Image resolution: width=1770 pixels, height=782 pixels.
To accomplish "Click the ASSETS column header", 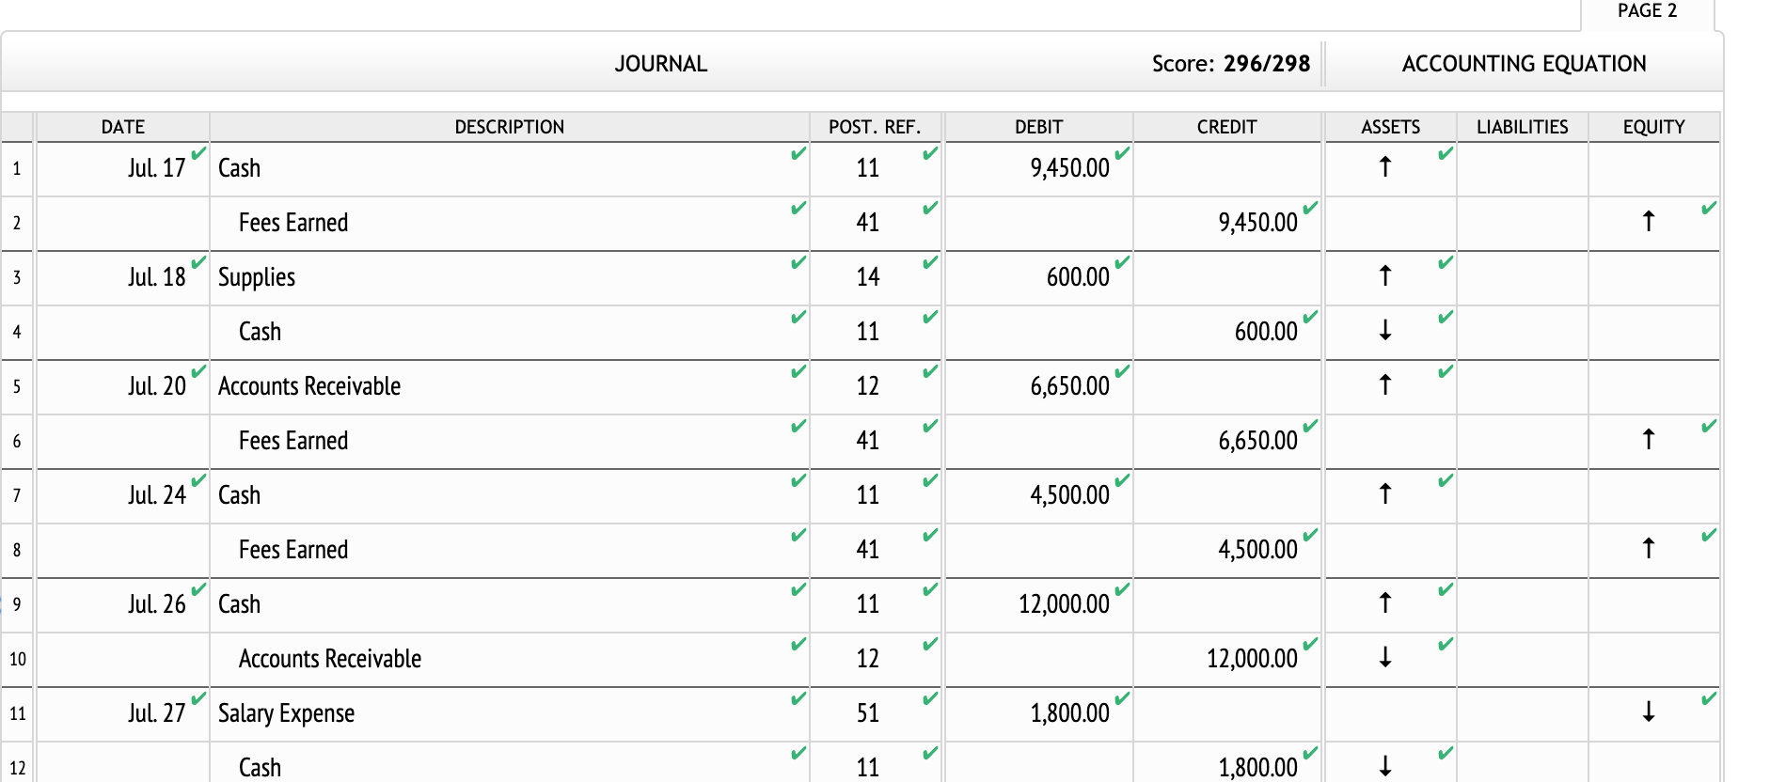I will pos(1390,127).
